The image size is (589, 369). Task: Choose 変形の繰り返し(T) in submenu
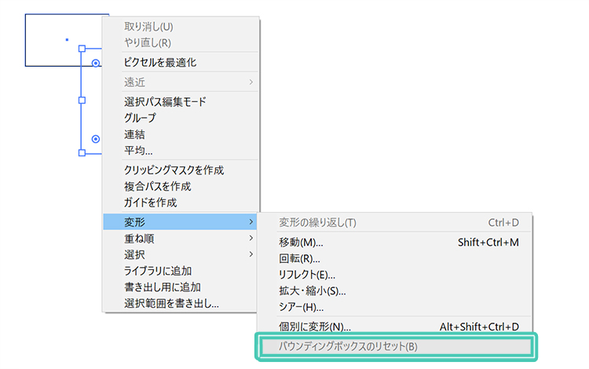click(x=395, y=223)
